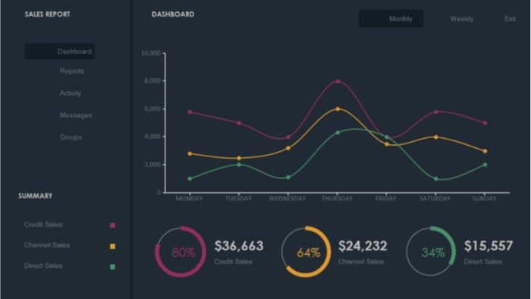Click the Credit Sales pink legend swatch
The width and height of the screenshot is (531, 299).
[113, 225]
